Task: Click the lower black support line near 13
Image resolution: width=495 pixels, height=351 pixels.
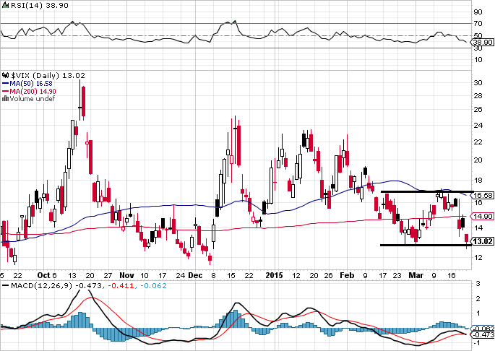Action: pos(426,245)
